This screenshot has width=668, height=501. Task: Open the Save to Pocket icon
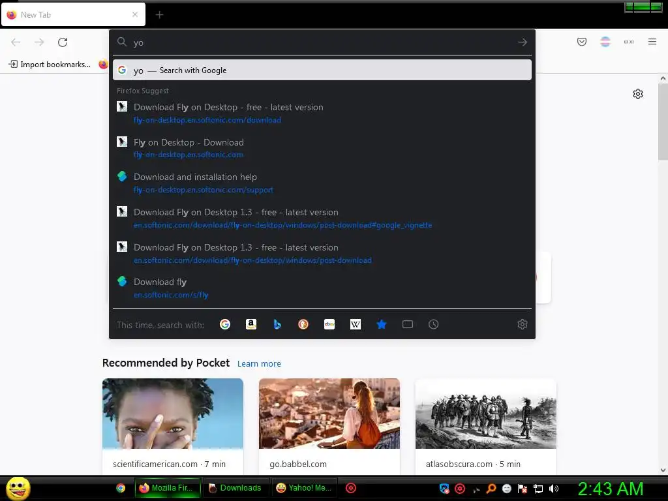(x=582, y=42)
